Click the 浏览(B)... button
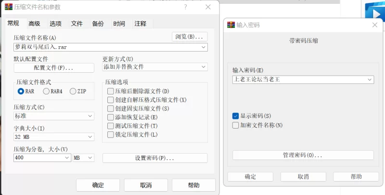The image size is (385, 195). pyautogui.click(x=190, y=37)
